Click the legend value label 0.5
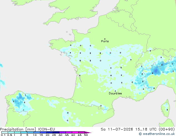Image resolution: width=176 pixels, height=136 pixels. pyautogui.click(x=9, y=135)
